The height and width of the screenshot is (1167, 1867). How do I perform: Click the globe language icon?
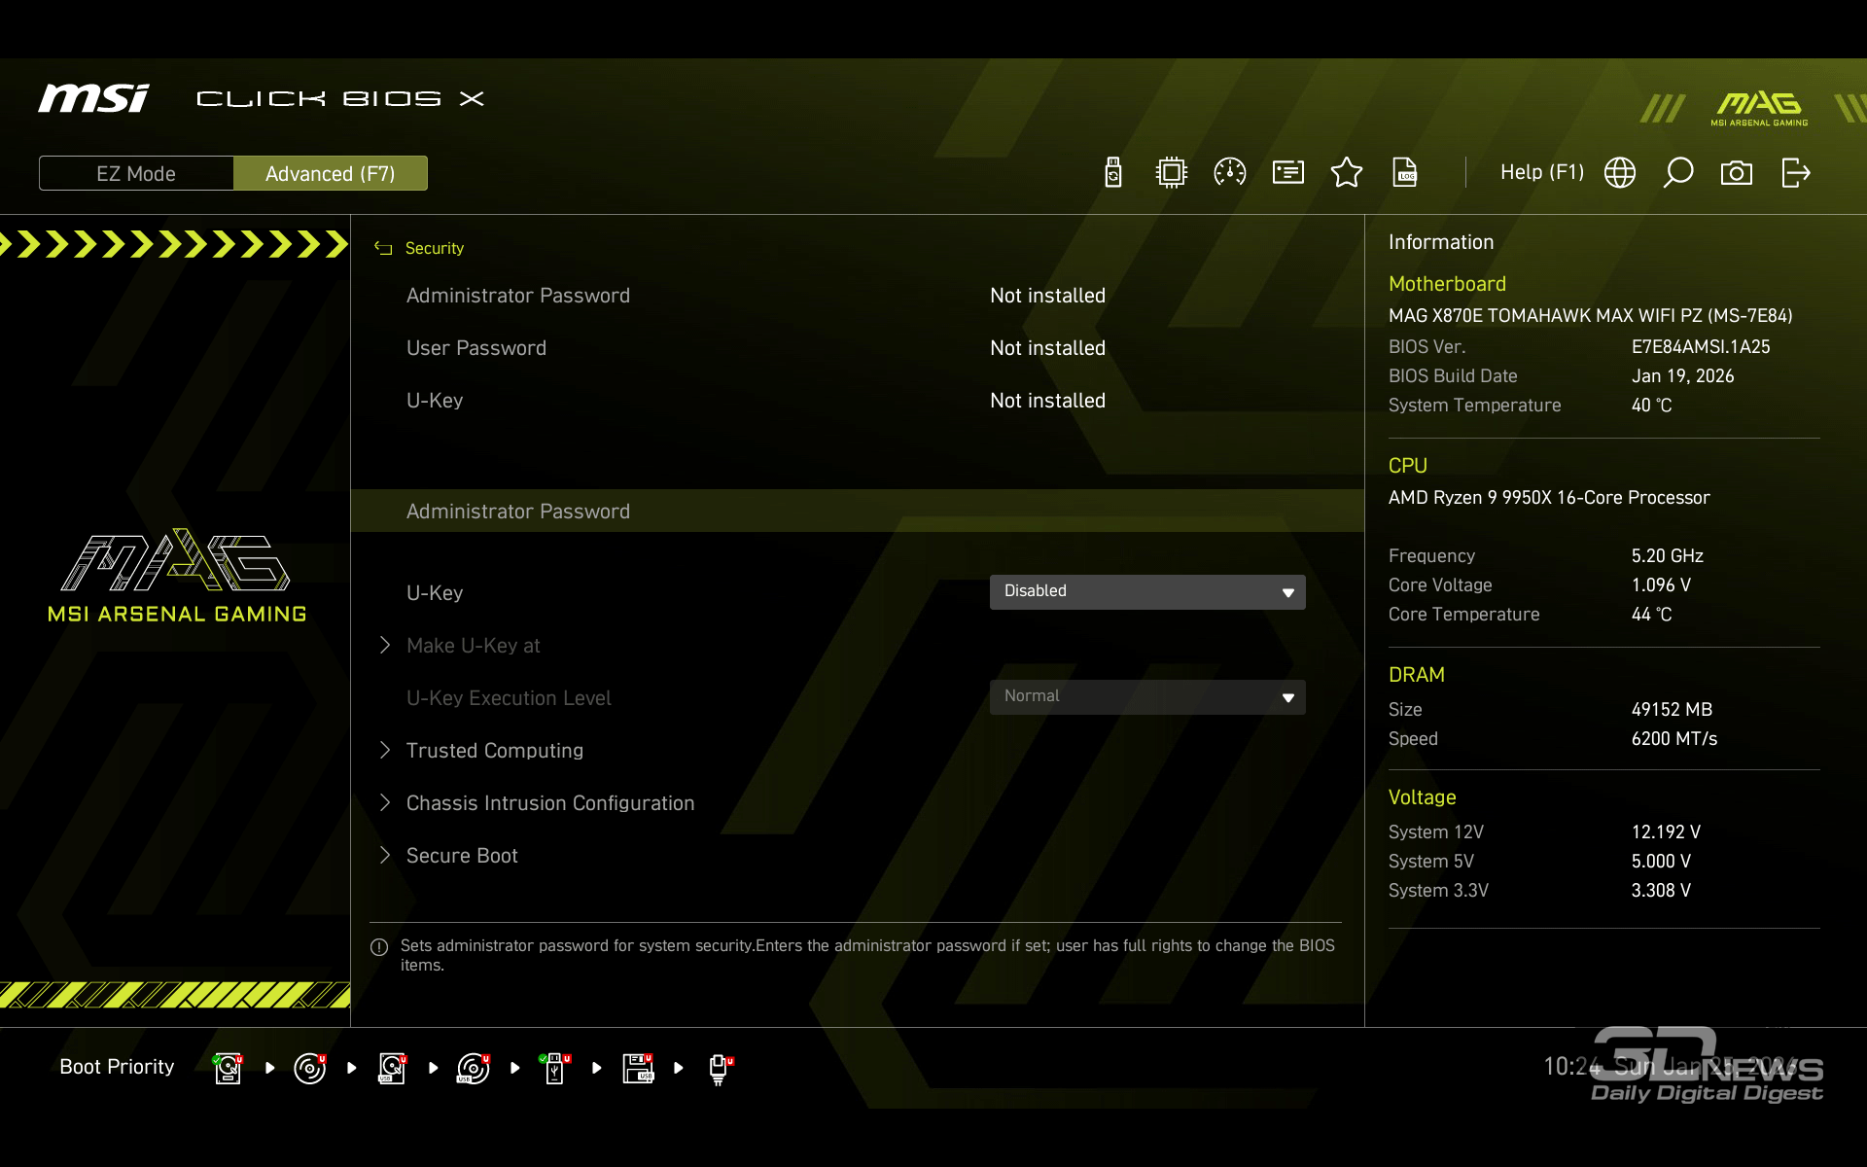coord(1620,173)
